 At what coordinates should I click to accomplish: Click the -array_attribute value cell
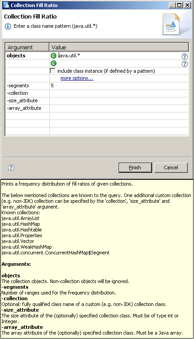pyautogui.click(x=119, y=108)
